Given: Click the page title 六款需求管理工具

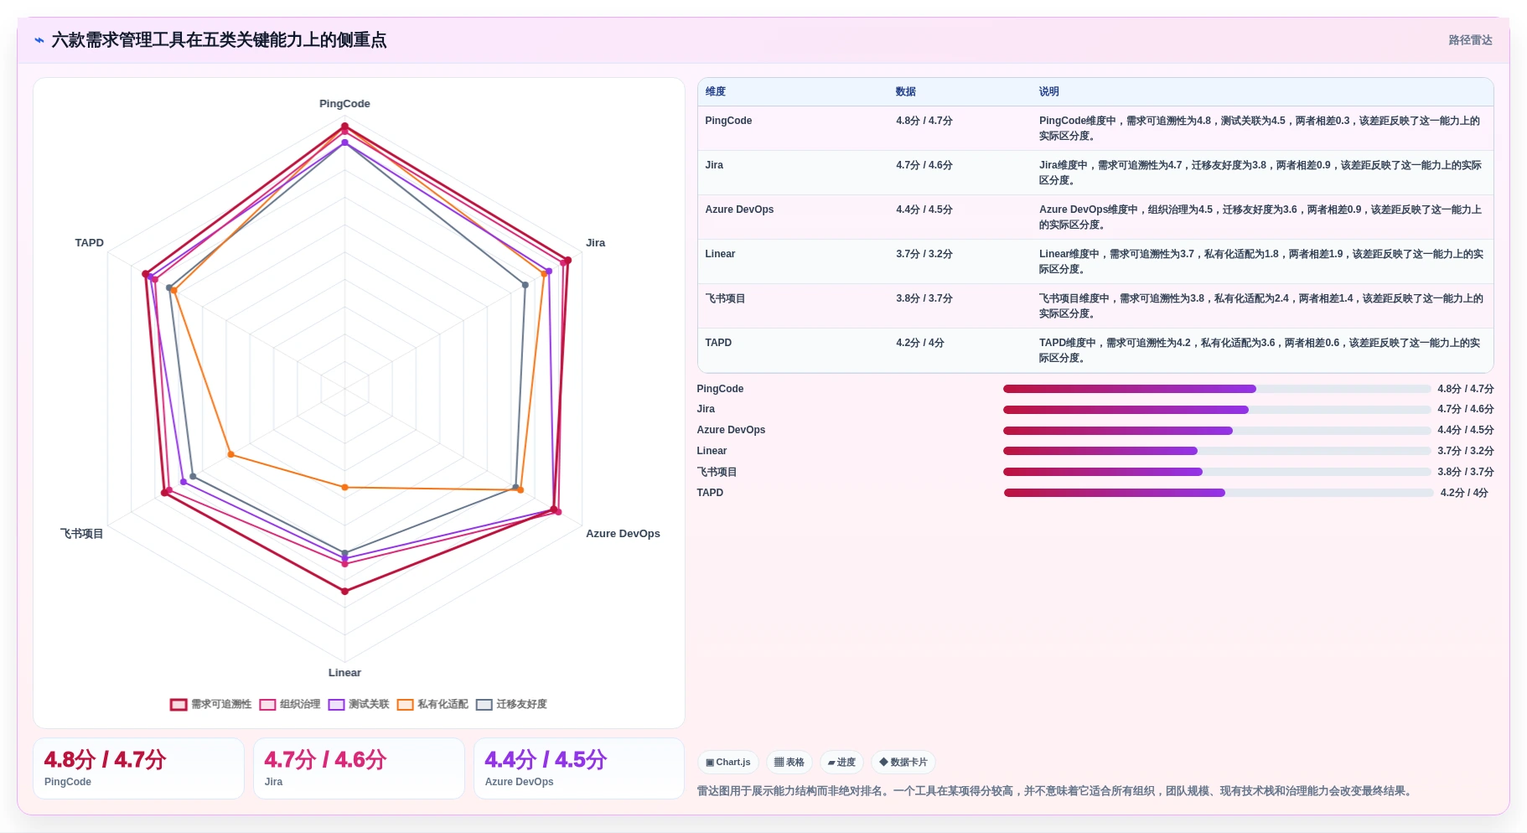Looking at the screenshot, I should coord(219,40).
